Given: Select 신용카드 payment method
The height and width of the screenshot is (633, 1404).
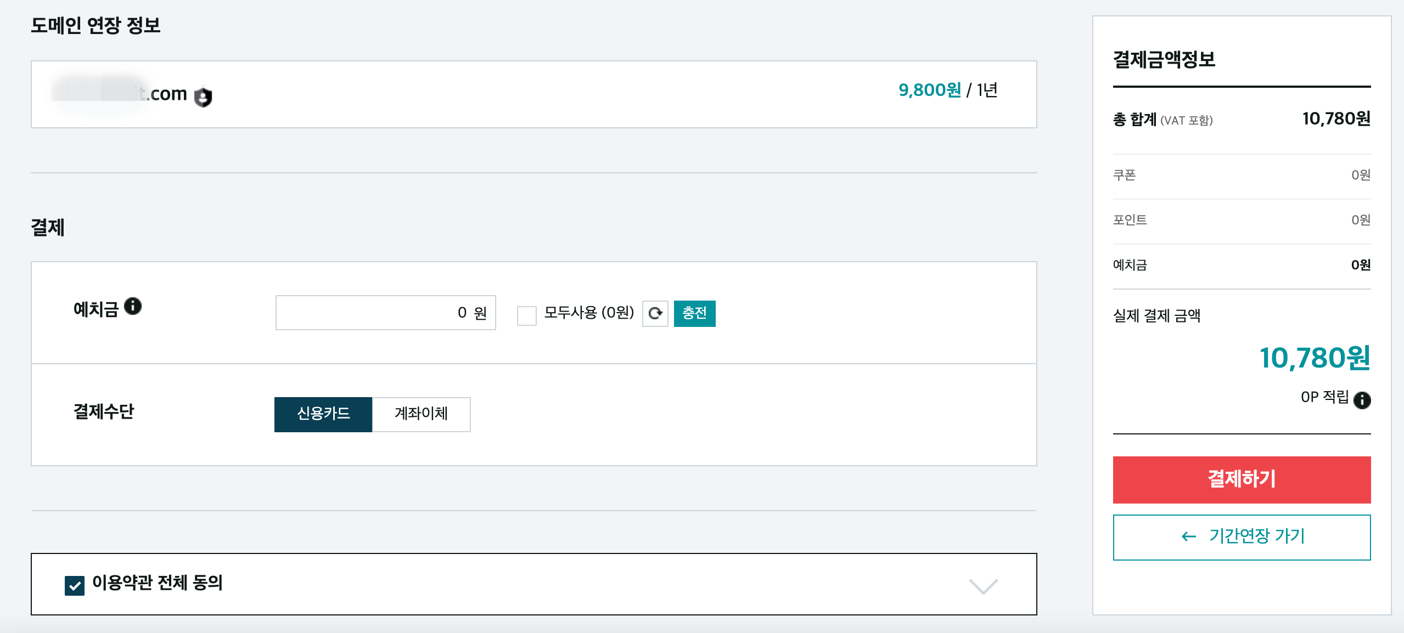Looking at the screenshot, I should coord(323,414).
